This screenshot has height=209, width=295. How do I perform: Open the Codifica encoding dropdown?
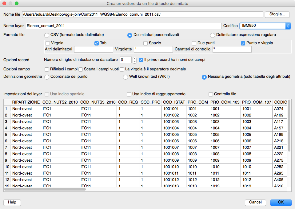265,26
